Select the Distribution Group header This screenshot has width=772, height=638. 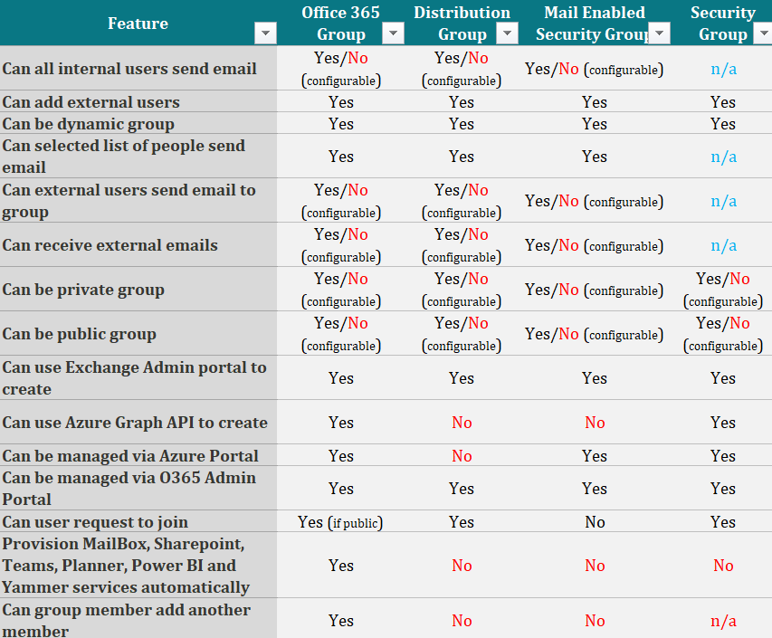(x=462, y=22)
